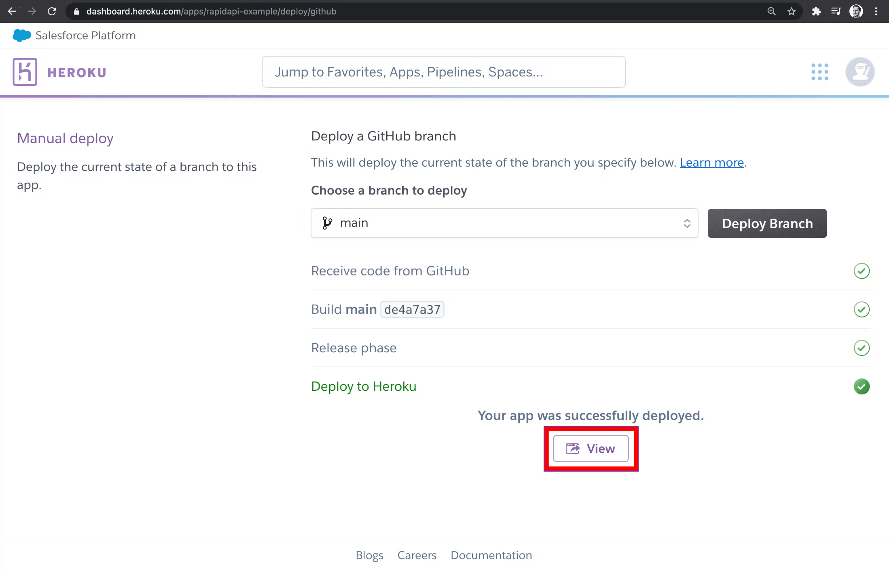The width and height of the screenshot is (889, 572).
Task: Click the browser forward arrow
Action: pos(32,11)
